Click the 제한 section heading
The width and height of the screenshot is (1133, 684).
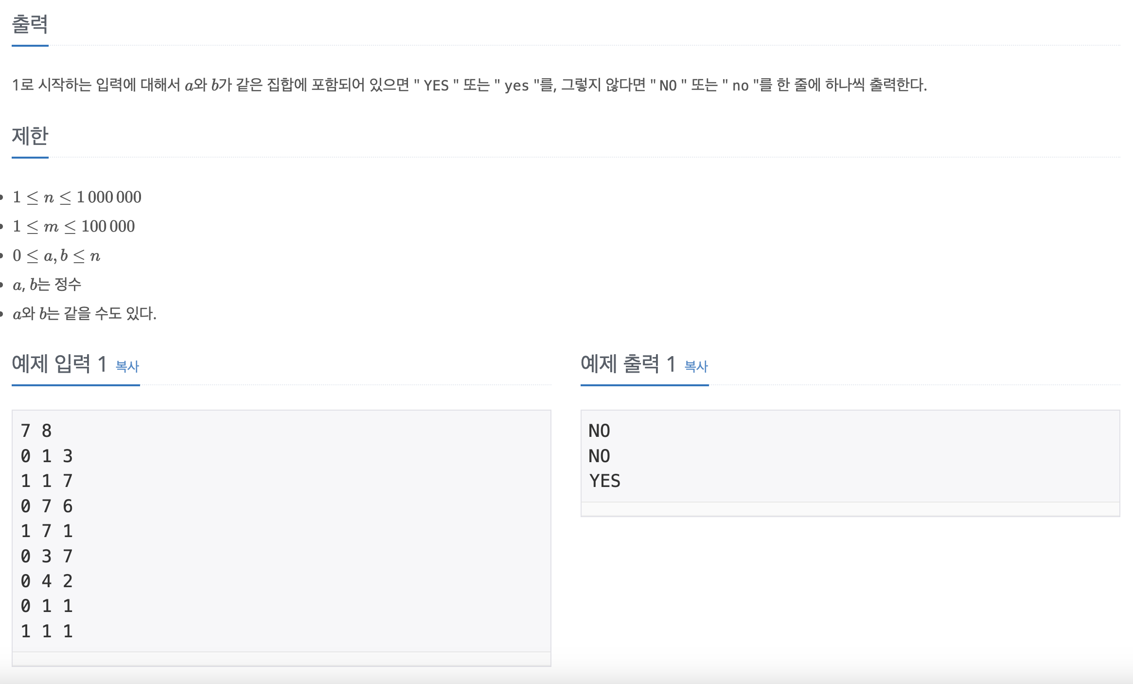point(30,136)
